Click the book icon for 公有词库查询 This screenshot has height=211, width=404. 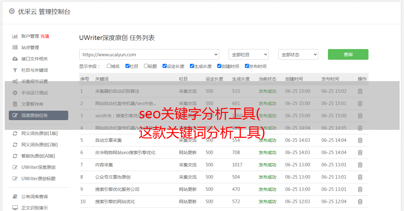15,197
